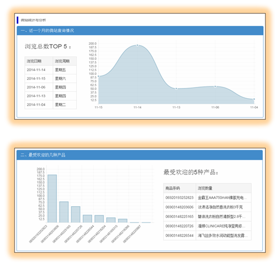Select the 2014-11-14 table row
Image resolution: width=275 pixels, height=263 pixels.
pyautogui.click(x=50, y=70)
